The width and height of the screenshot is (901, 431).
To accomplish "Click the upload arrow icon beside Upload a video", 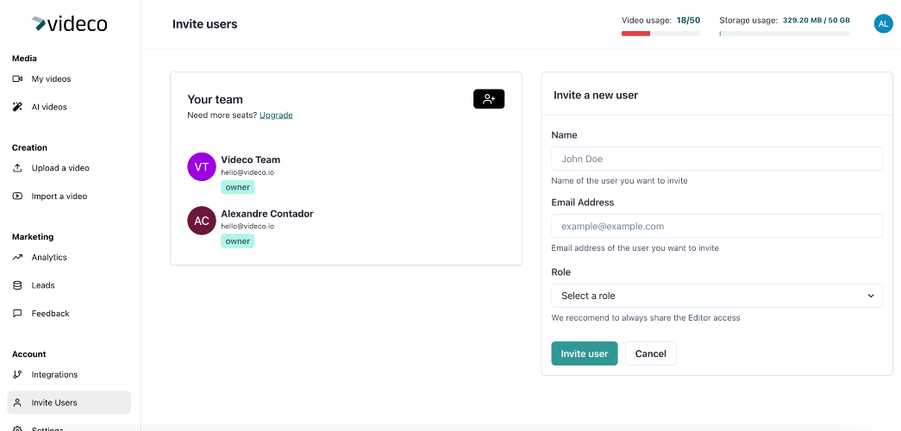I will 17,168.
